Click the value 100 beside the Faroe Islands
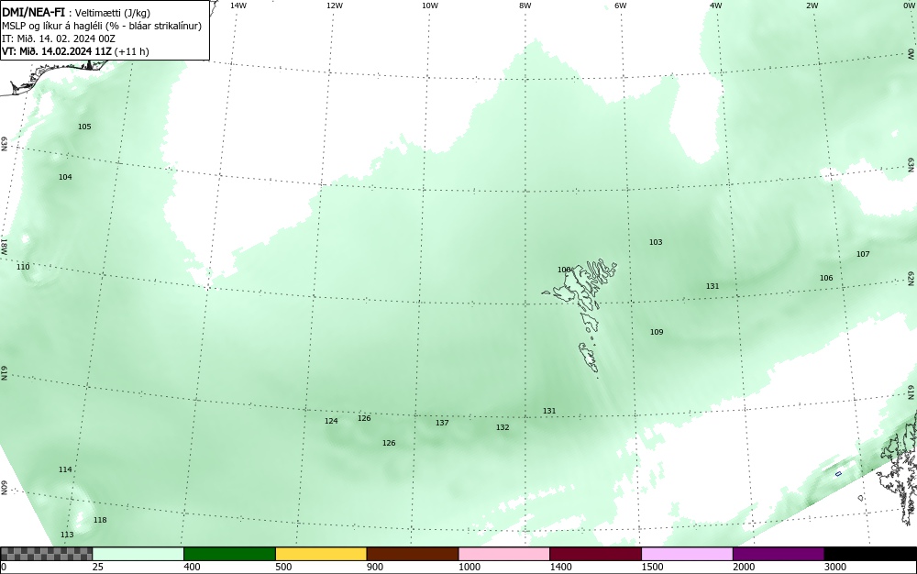The height and width of the screenshot is (574, 917). click(x=564, y=270)
